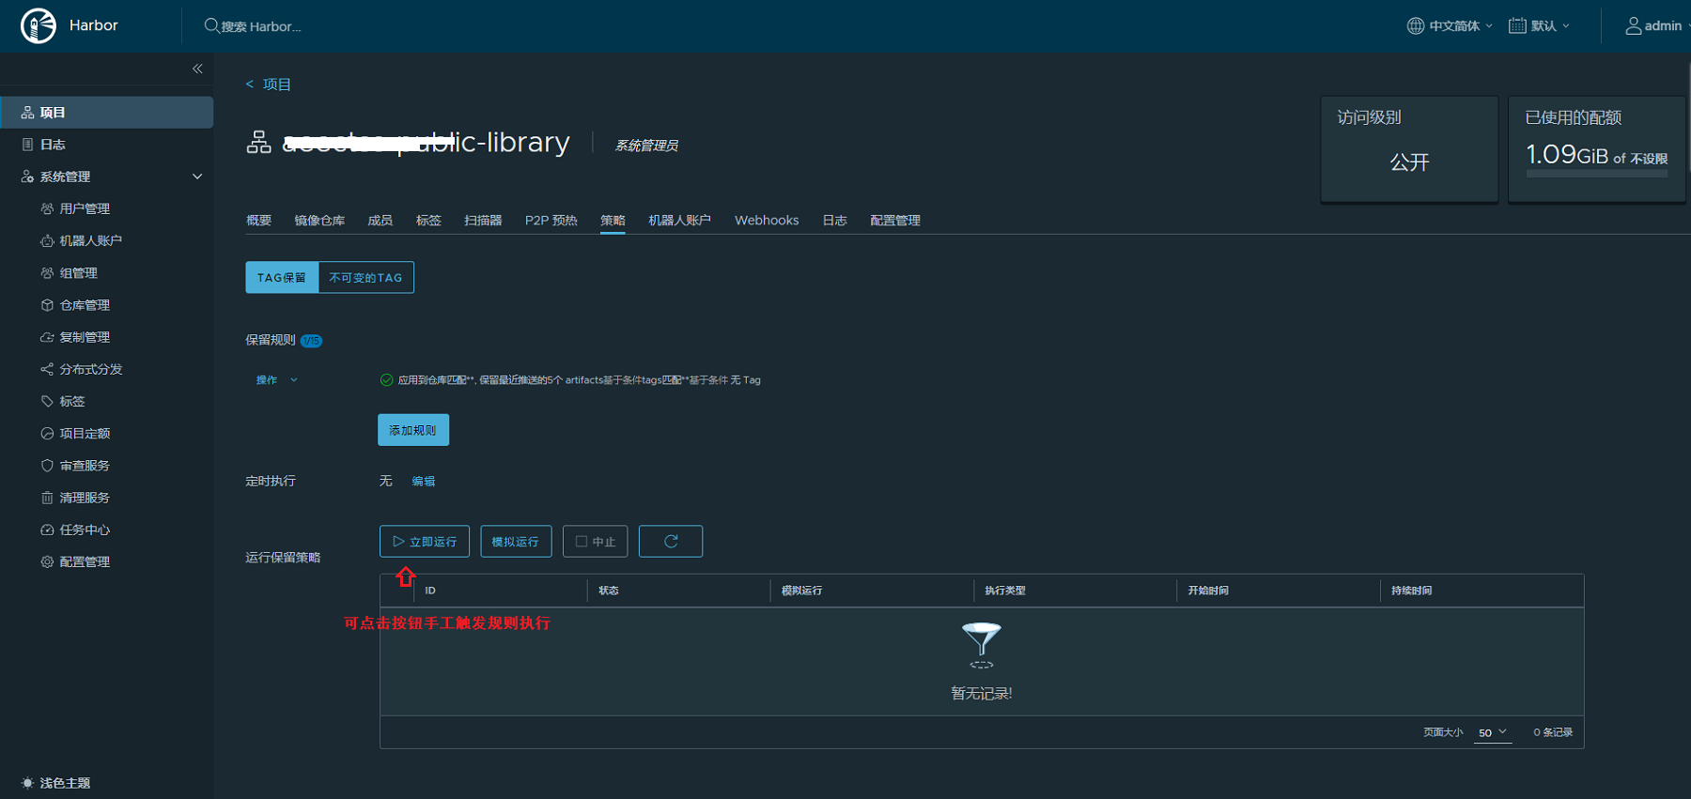Click the 中止 button
Screen dimensions: 1691x799
click(595, 541)
